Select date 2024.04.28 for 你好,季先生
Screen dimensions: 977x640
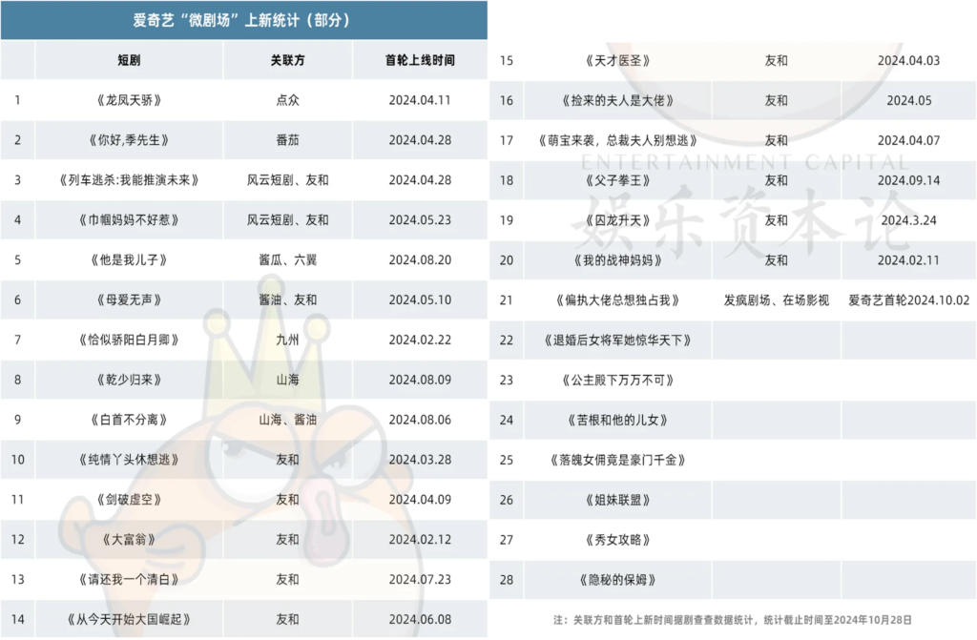point(420,139)
